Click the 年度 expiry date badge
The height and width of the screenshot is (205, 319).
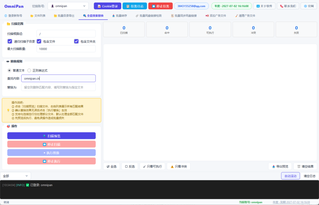click(x=231, y=6)
